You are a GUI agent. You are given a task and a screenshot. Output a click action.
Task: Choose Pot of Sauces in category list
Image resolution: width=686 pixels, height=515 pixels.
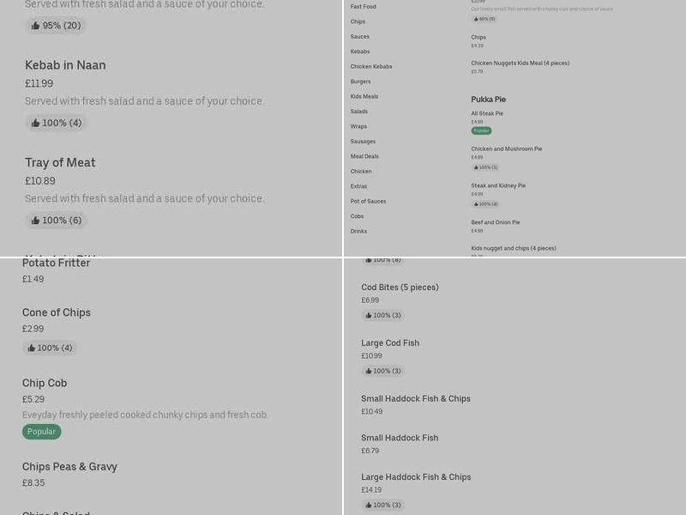(x=368, y=201)
